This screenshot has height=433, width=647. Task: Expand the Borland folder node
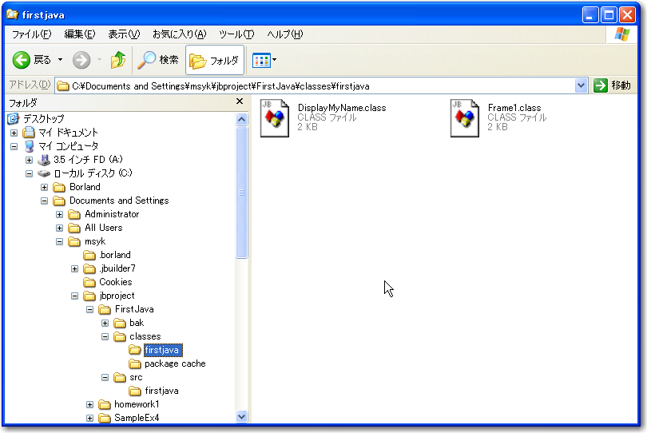[x=45, y=187]
